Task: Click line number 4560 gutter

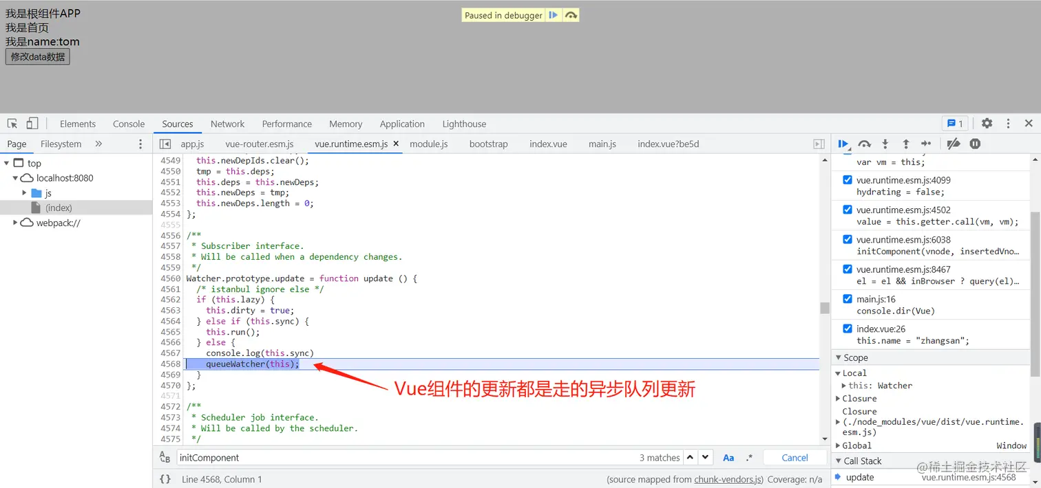Action: point(170,278)
